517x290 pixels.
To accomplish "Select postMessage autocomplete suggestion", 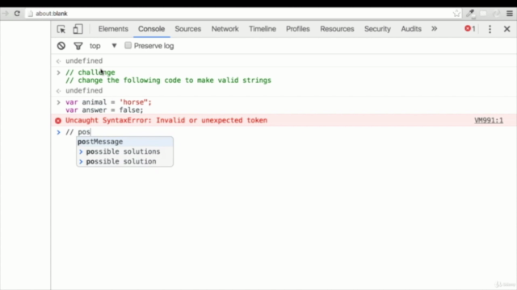I will point(124,142).
